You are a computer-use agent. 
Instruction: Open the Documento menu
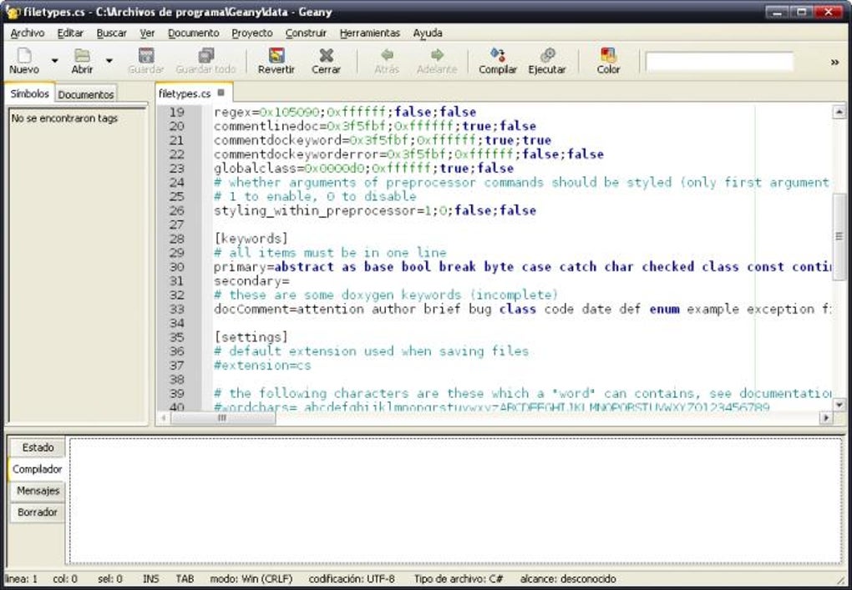194,33
